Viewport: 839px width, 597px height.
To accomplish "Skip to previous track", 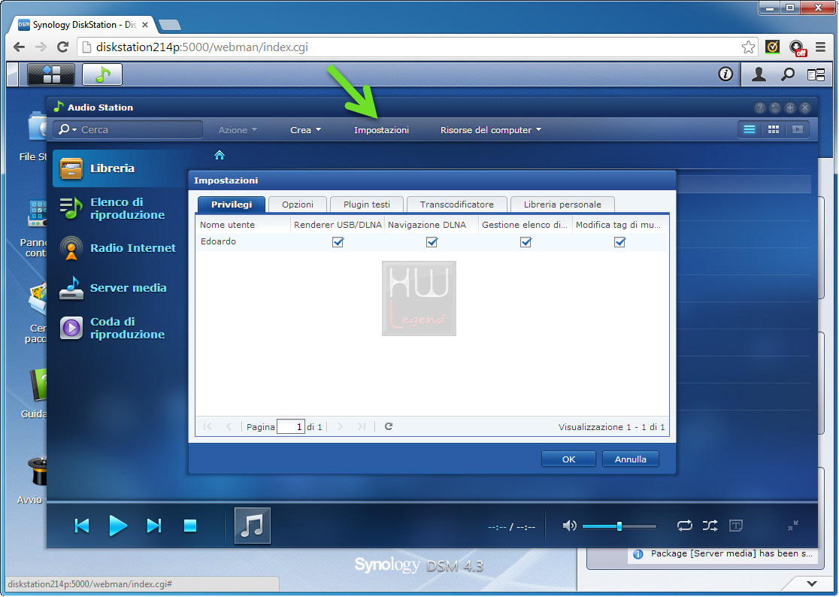I will point(82,526).
